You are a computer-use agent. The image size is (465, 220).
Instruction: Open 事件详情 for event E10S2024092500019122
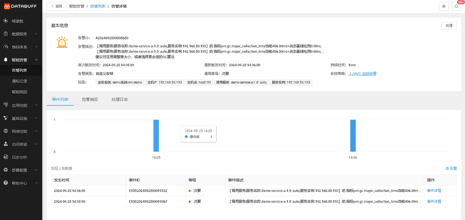(x=434, y=191)
